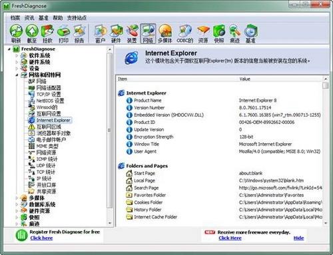The width and height of the screenshot is (333, 255).
Task: Open the 装置 devices toolbar section
Action: click(132, 33)
